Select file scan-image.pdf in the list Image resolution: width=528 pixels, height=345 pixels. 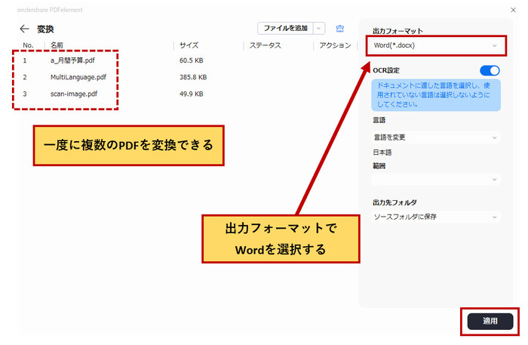click(74, 94)
